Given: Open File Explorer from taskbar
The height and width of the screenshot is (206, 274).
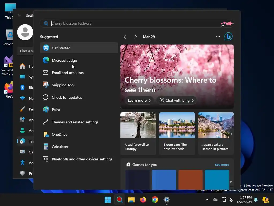Looking at the screenshot, I should click(131, 200).
